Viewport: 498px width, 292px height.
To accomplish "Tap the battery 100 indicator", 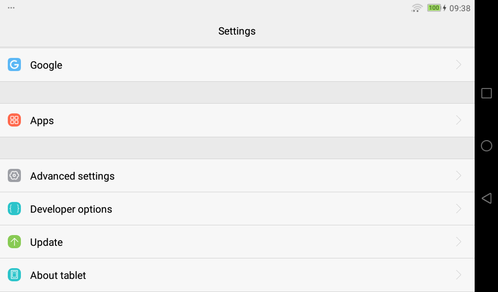I will point(434,8).
